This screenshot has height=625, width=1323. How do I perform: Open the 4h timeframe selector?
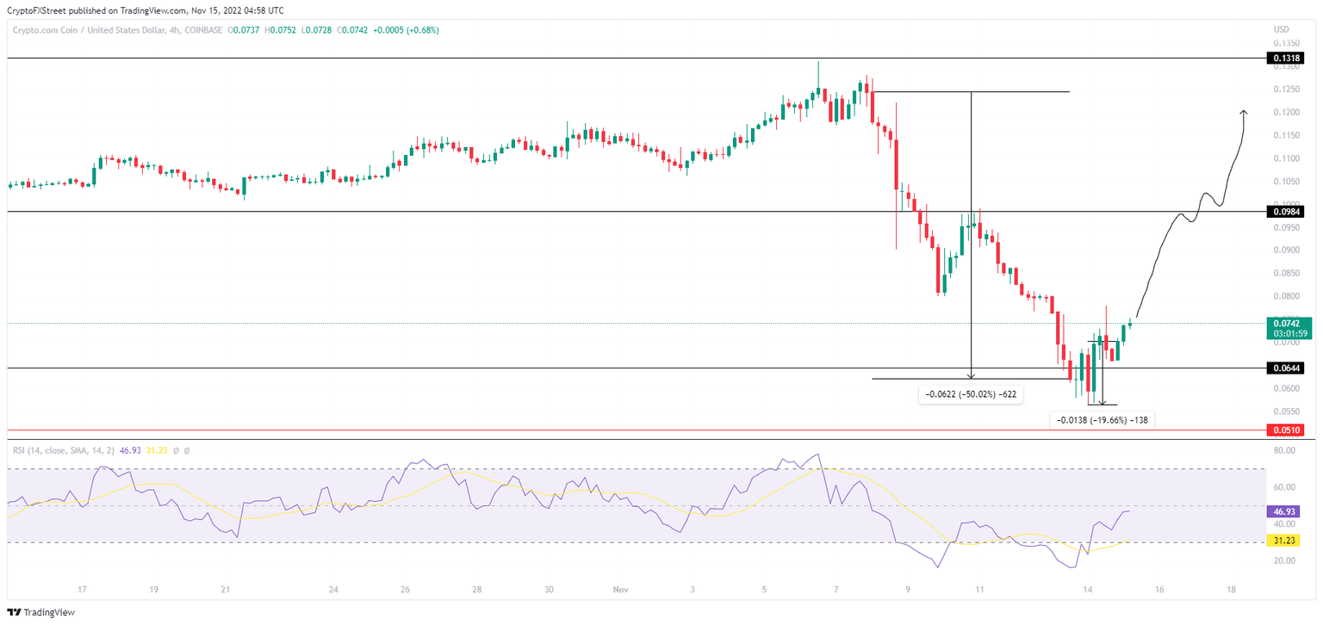(175, 29)
